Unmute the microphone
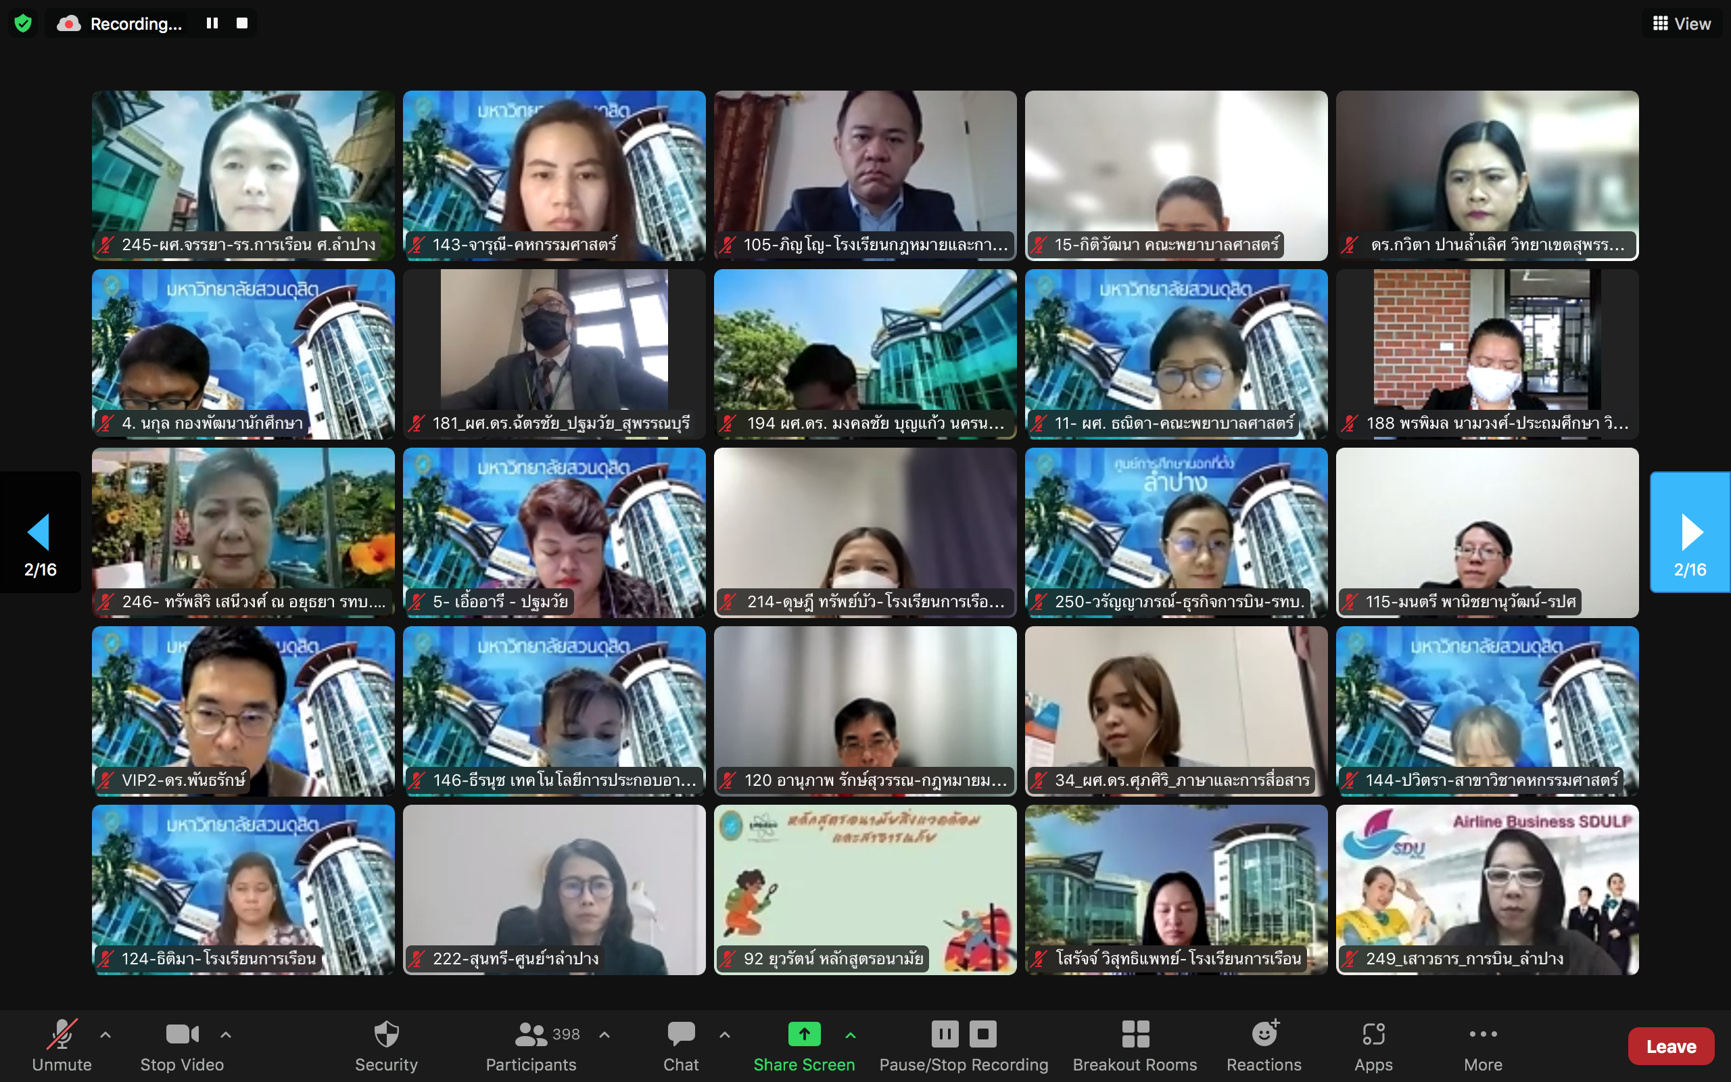Screen dimensions: 1731x1082 point(62,1045)
